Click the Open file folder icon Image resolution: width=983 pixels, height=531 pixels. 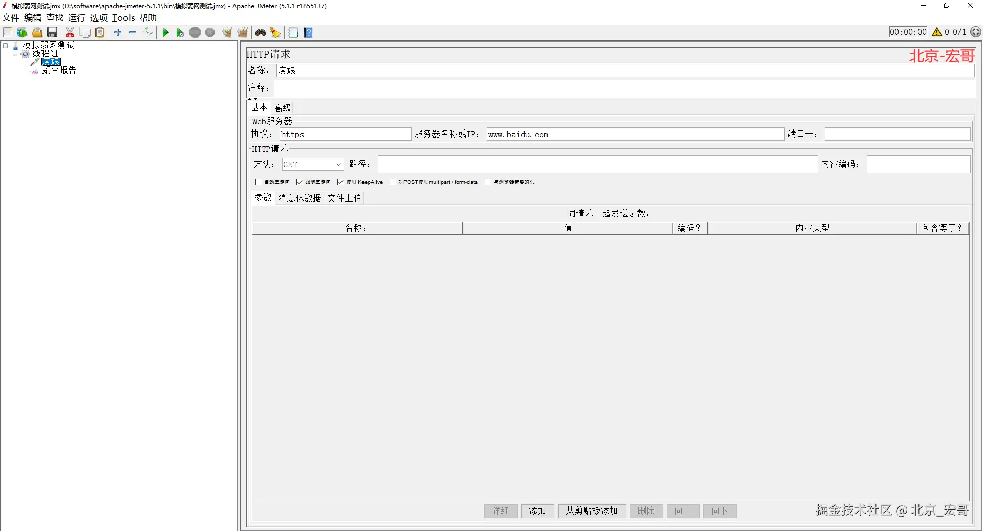37,33
